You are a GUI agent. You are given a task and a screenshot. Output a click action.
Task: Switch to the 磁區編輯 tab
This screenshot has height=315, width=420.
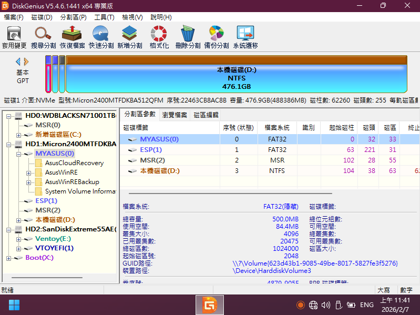pyautogui.click(x=206, y=115)
